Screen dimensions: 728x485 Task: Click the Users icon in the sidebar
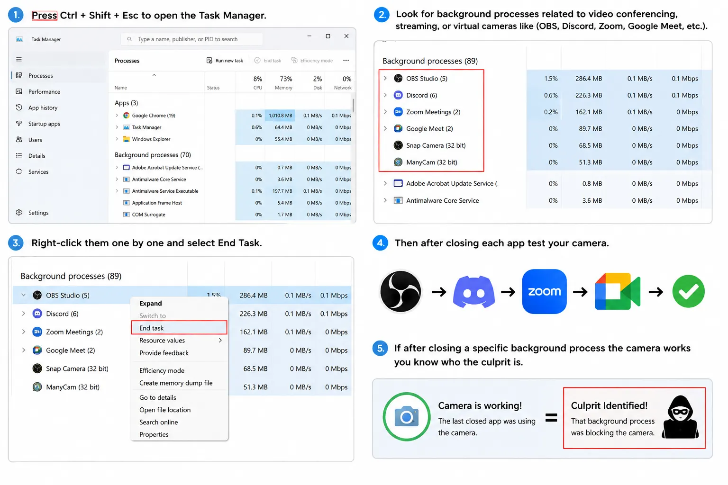(x=19, y=140)
